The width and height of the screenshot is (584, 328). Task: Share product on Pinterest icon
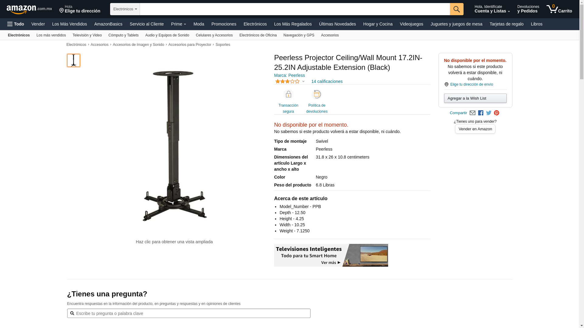tap(496, 113)
